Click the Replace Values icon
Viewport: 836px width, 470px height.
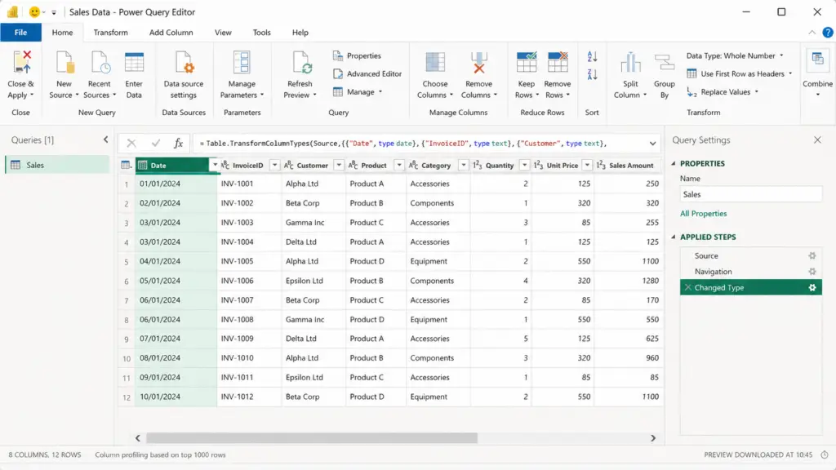[x=691, y=91]
